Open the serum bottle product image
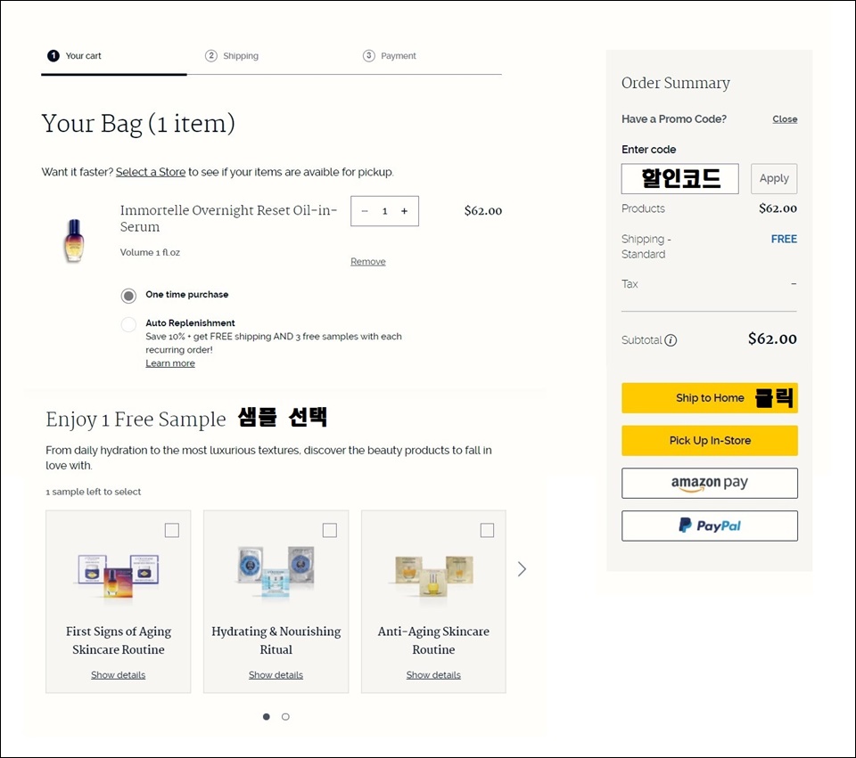Image resolution: width=856 pixels, height=758 pixels. (x=74, y=240)
